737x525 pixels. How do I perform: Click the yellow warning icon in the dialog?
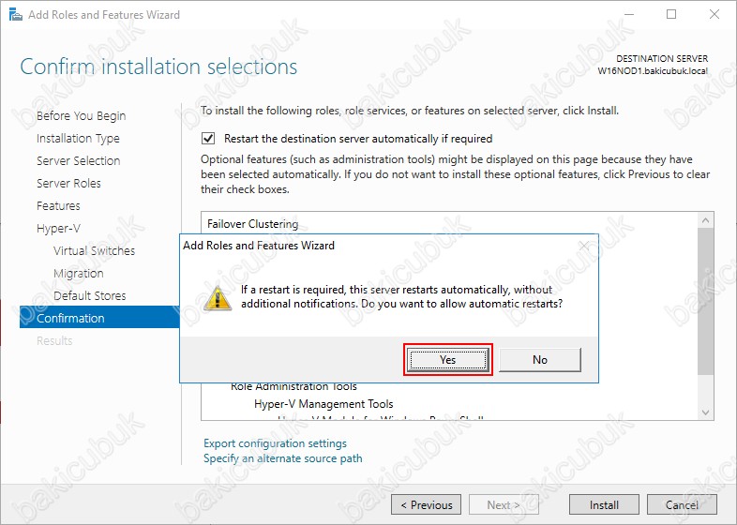click(x=218, y=298)
